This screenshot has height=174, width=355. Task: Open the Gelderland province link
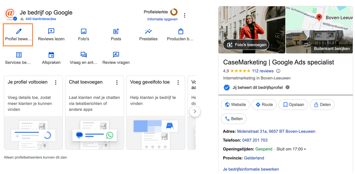pos(254,158)
